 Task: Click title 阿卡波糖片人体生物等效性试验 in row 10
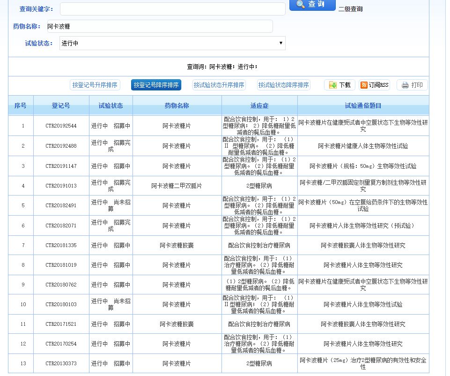click(x=363, y=304)
